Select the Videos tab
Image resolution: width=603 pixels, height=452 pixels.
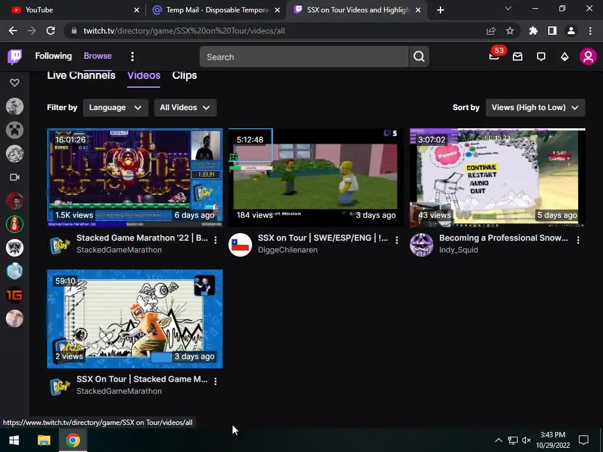144,75
